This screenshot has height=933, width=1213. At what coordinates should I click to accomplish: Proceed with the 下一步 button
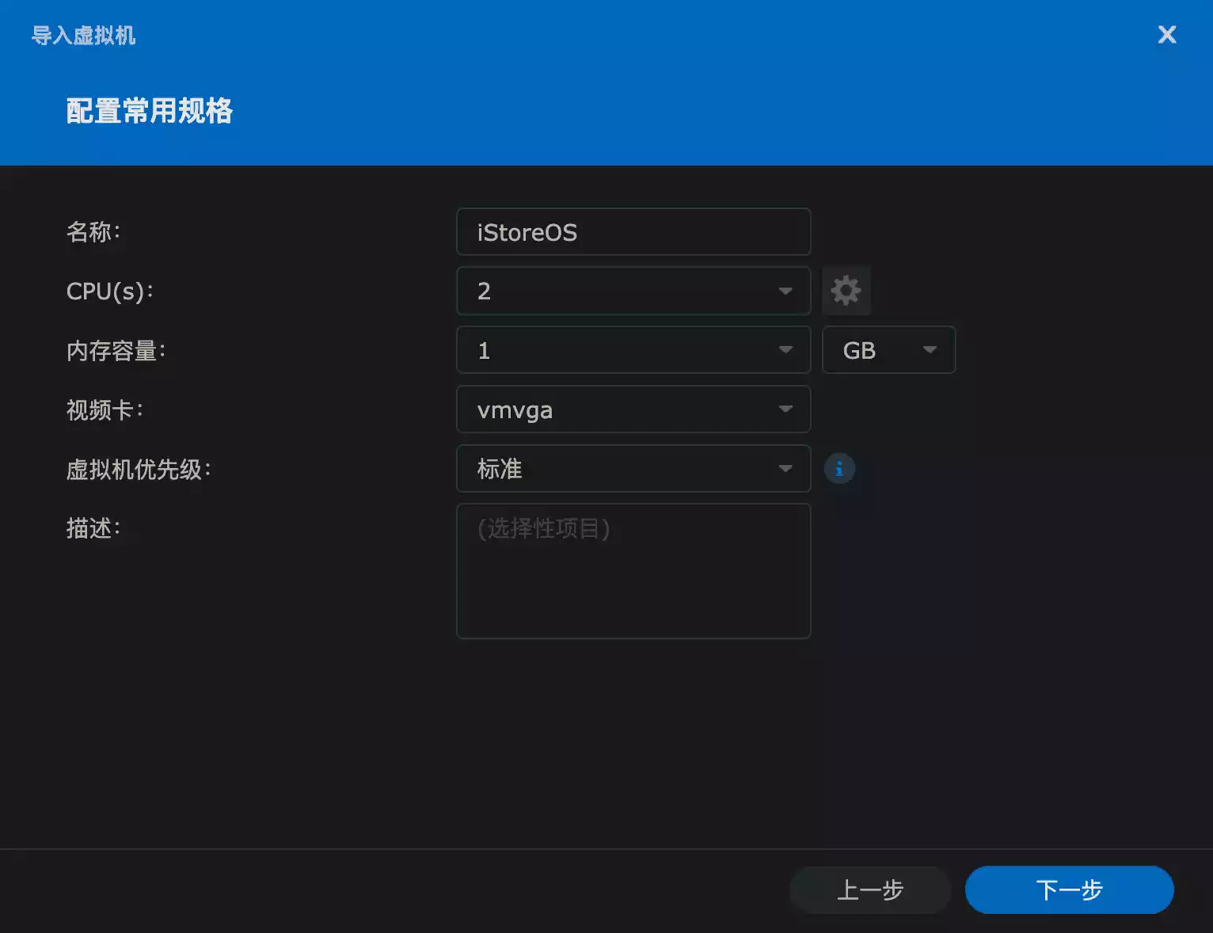(1069, 889)
